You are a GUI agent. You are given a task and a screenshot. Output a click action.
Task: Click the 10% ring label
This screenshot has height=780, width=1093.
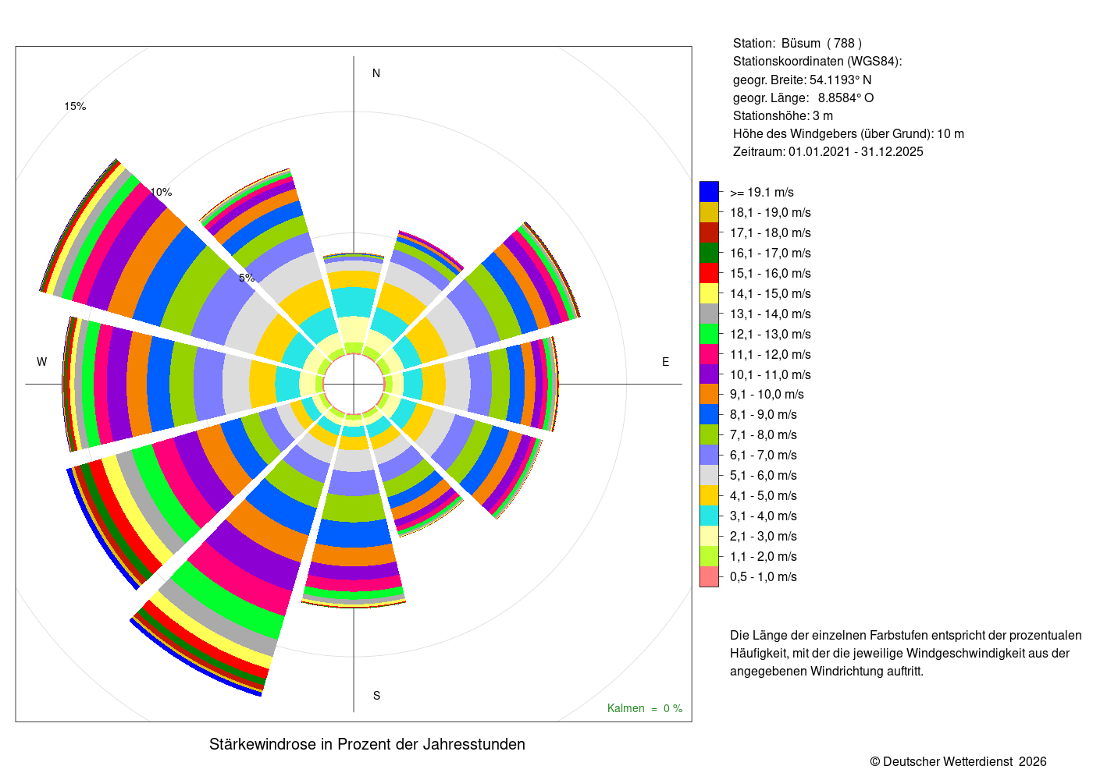pos(161,192)
